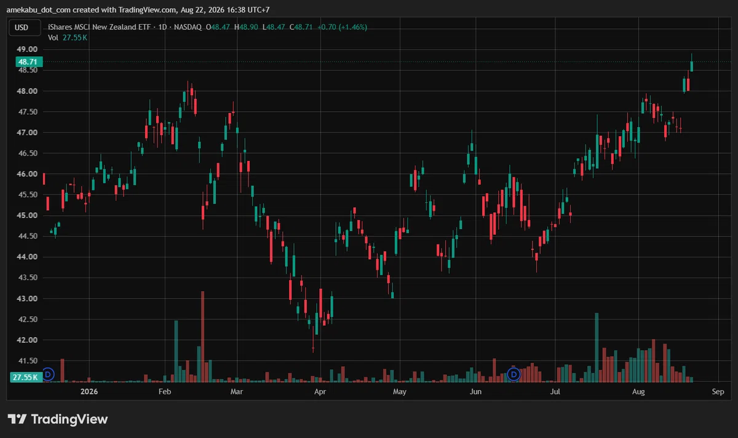Screen dimensions: 738x438
Task: Click the 43.50 price axis label
Action: tap(28, 278)
